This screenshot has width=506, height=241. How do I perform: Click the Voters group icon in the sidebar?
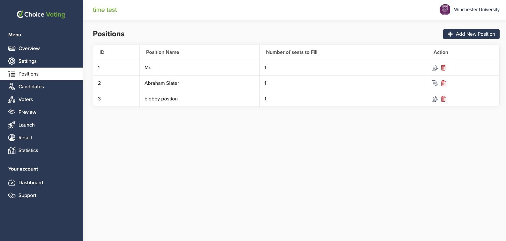tap(12, 99)
